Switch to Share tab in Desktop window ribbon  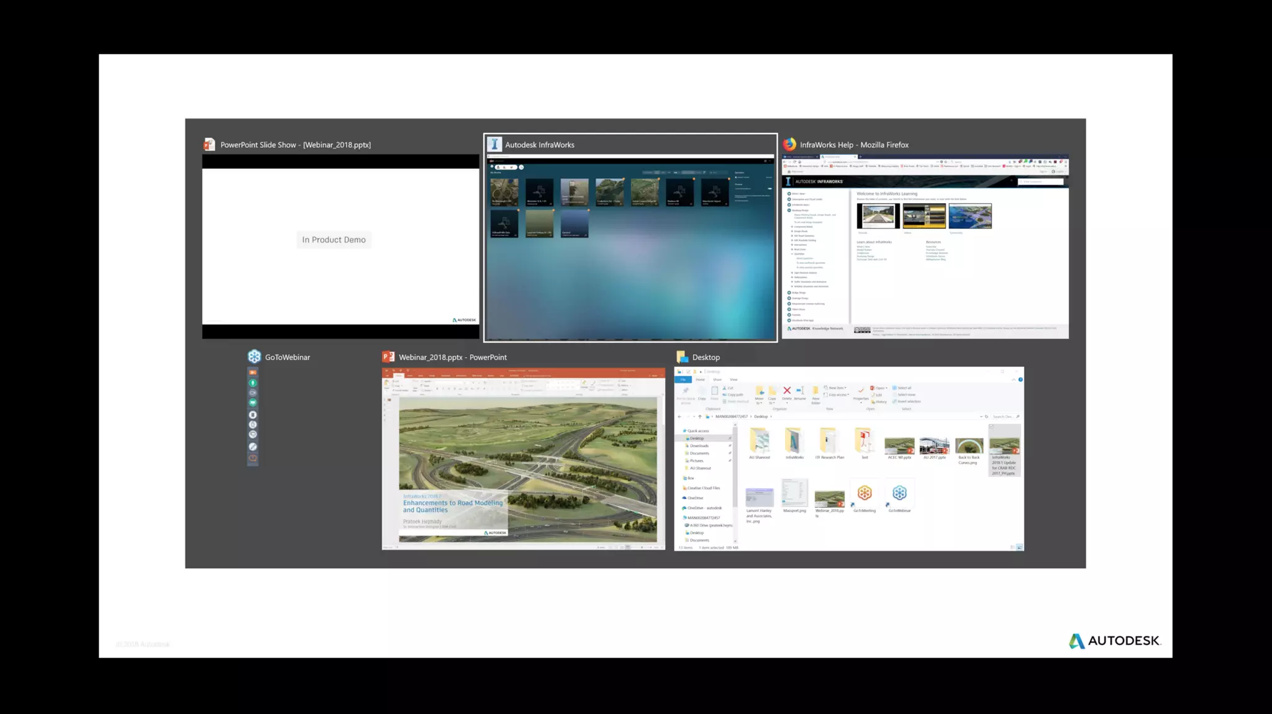pyautogui.click(x=717, y=379)
